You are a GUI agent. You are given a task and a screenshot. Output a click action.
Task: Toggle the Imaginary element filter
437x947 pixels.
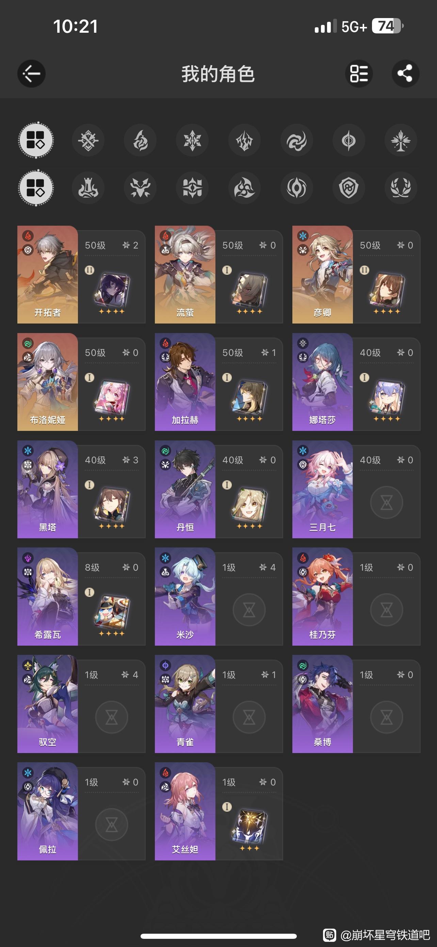pyautogui.click(x=401, y=140)
